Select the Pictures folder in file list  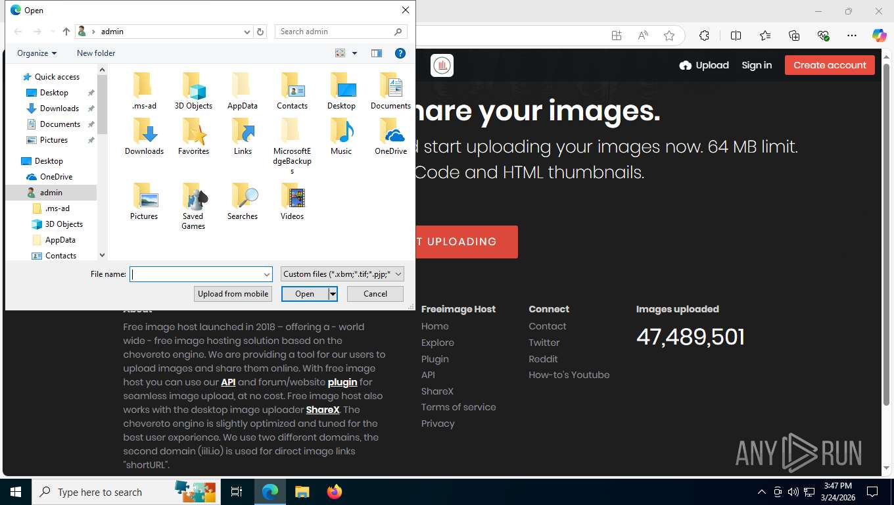click(x=144, y=202)
